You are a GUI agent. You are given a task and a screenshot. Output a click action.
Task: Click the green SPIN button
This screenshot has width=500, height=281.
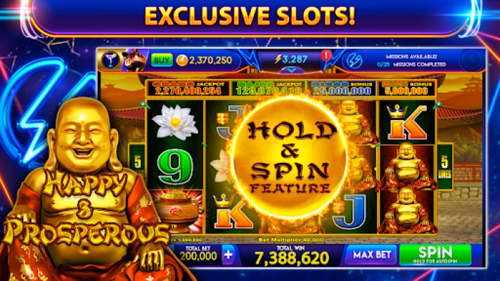[435, 255]
